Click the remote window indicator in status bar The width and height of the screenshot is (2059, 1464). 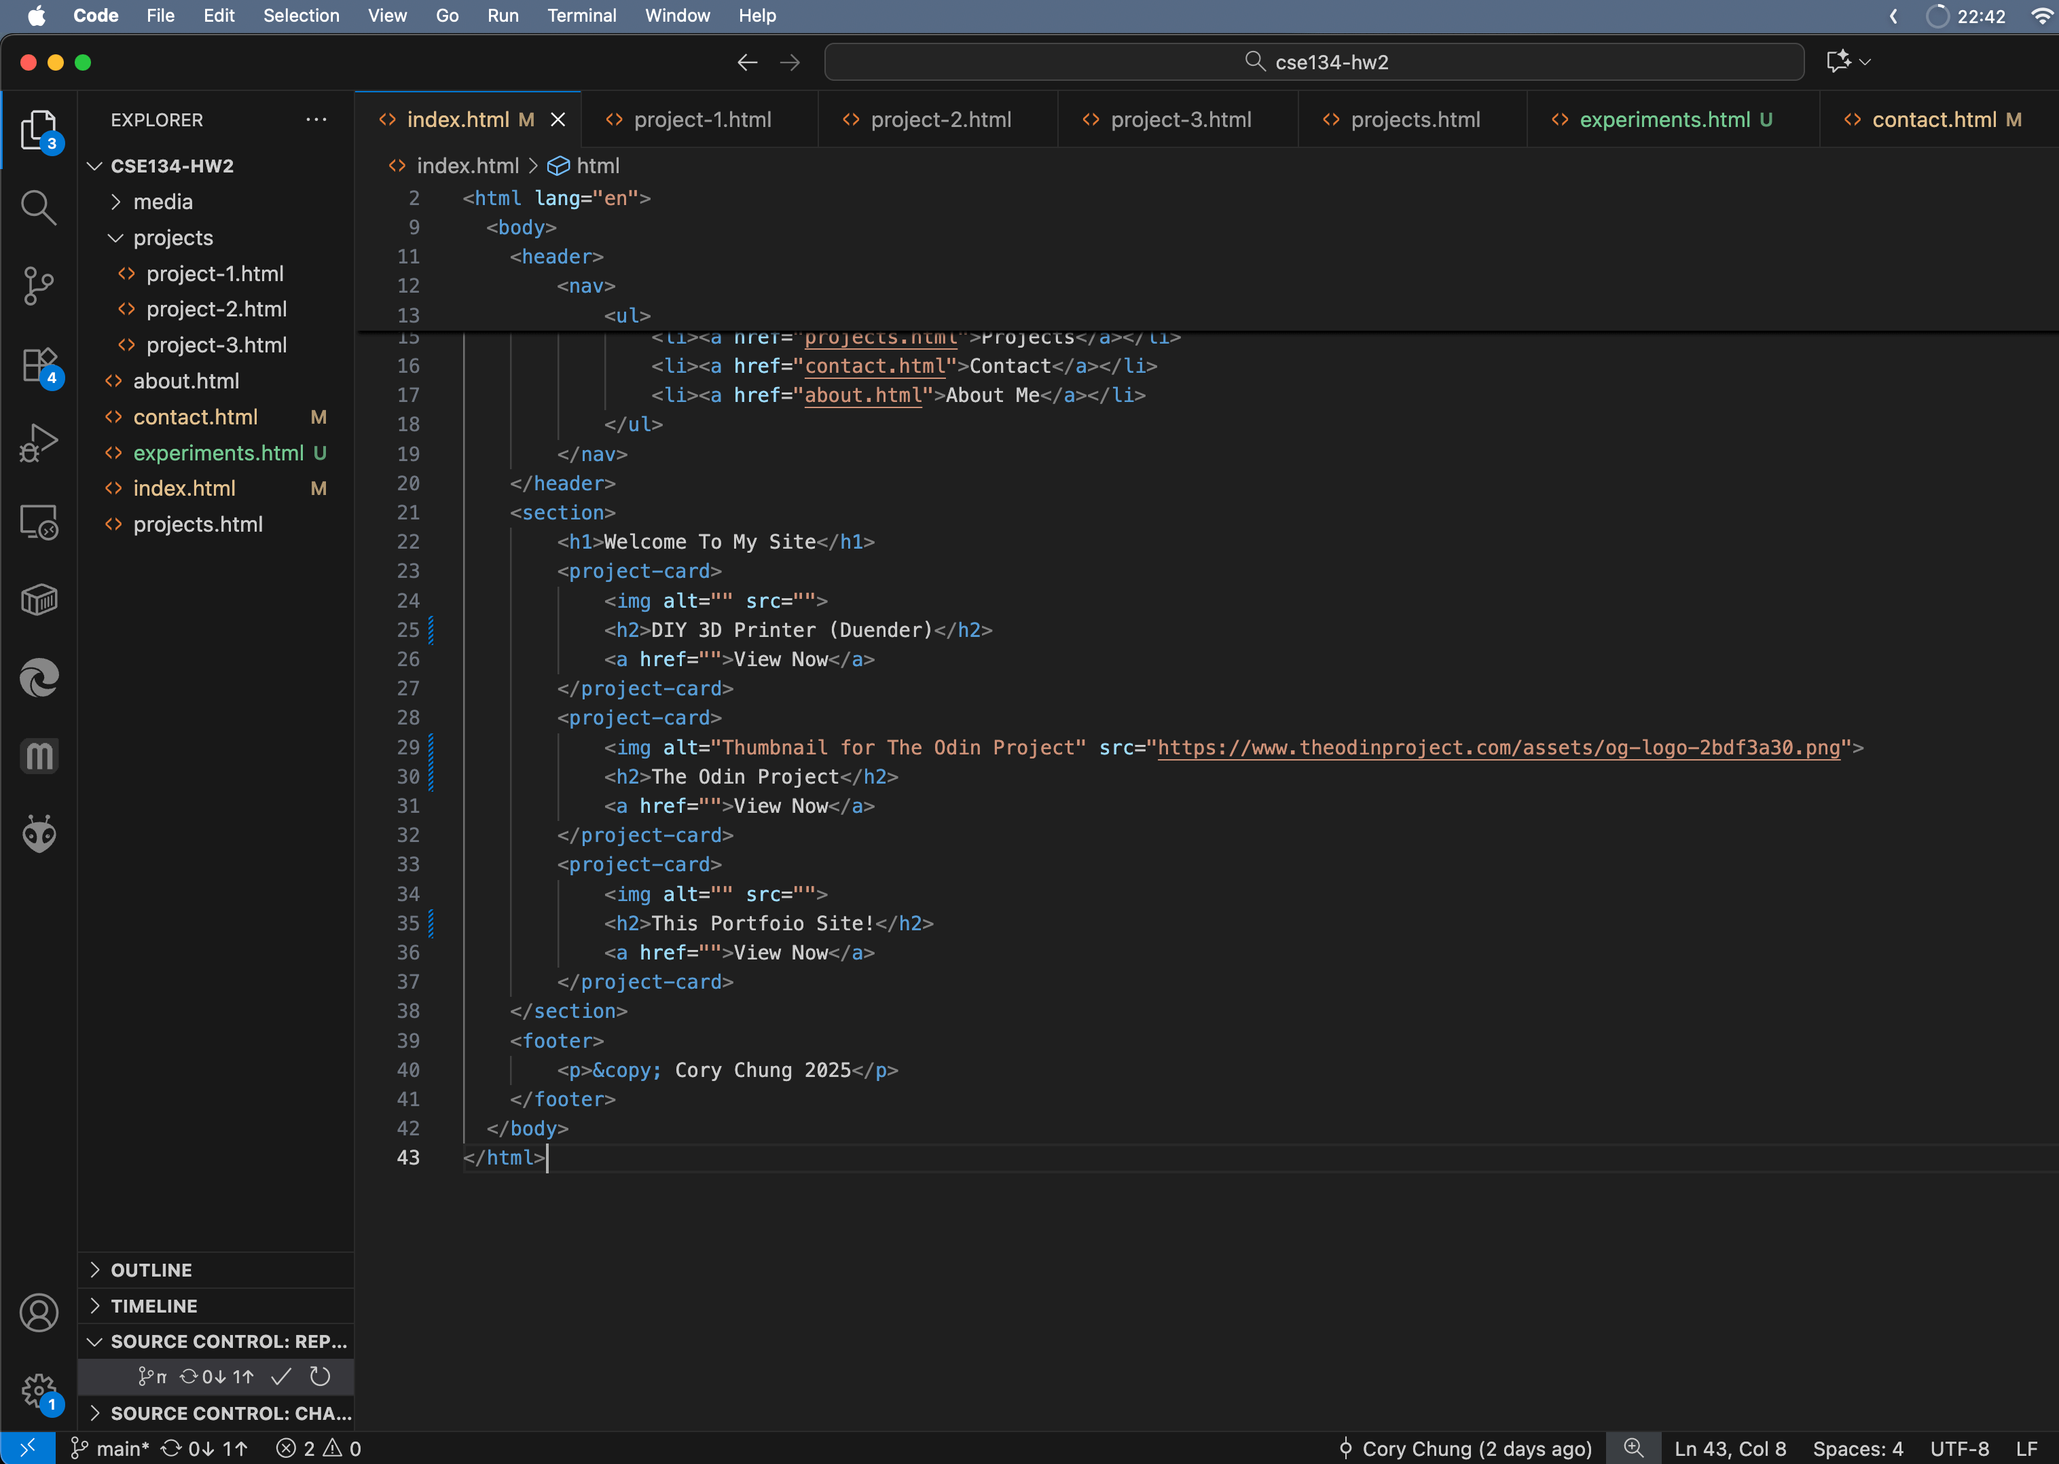(x=27, y=1447)
